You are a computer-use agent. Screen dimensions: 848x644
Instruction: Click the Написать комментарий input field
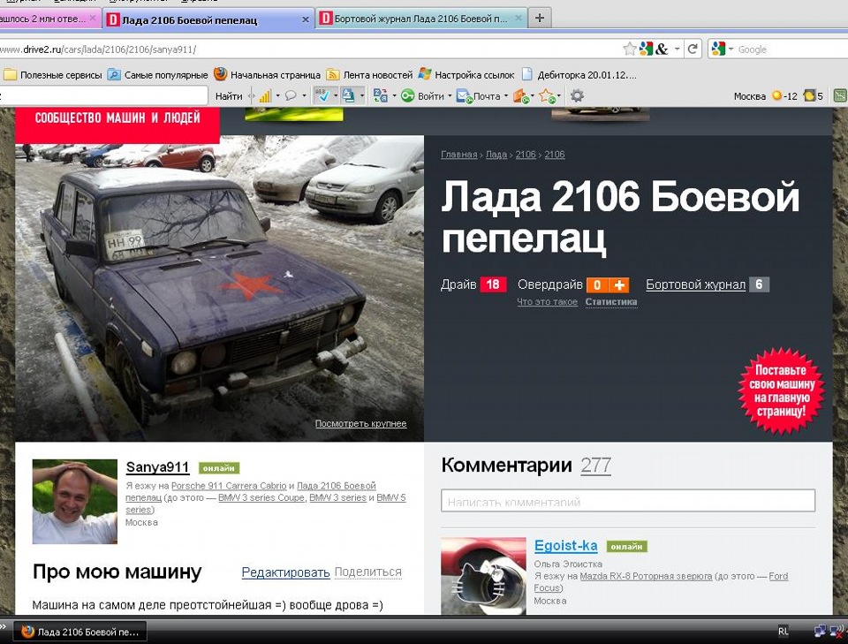[627, 500]
